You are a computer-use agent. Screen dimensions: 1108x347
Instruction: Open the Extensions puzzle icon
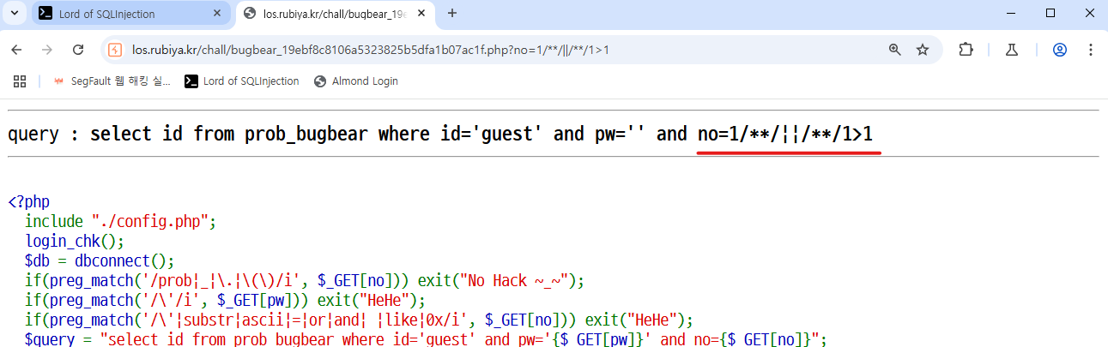(x=966, y=50)
